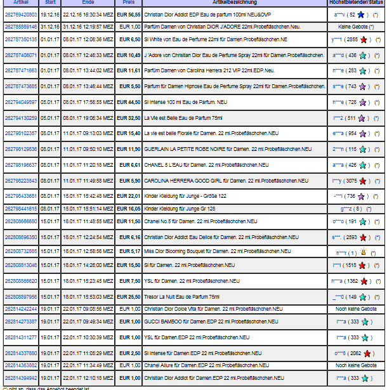Viewport: 387px width, 390px height.
Task: View bidder profile o***8
Action: coord(340,353)
